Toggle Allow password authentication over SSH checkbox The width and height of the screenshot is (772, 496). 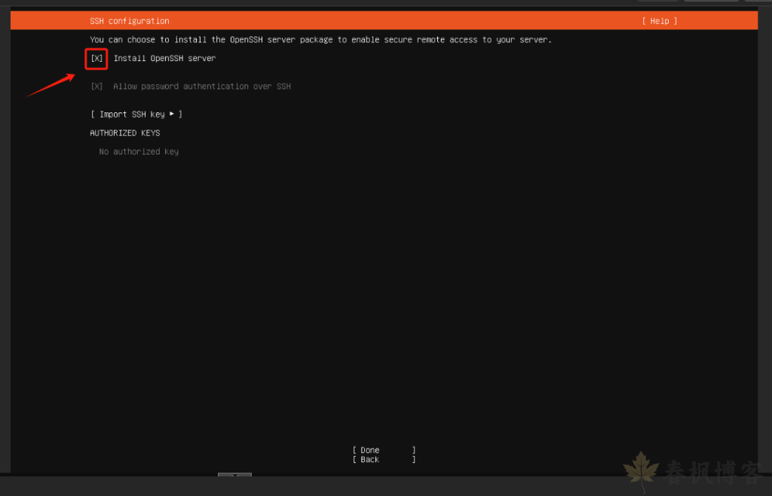click(96, 87)
